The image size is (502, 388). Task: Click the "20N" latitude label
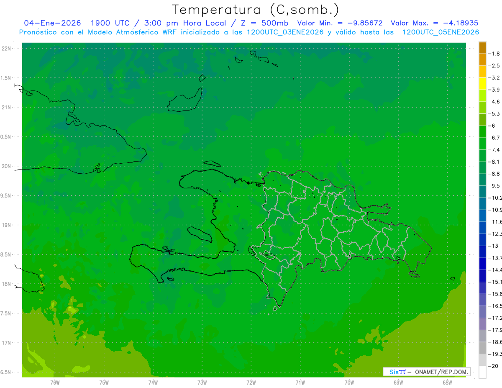pos(6,166)
